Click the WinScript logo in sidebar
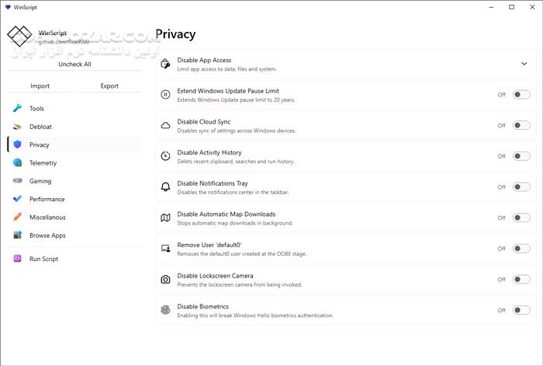The width and height of the screenshot is (543, 366). 21,37
